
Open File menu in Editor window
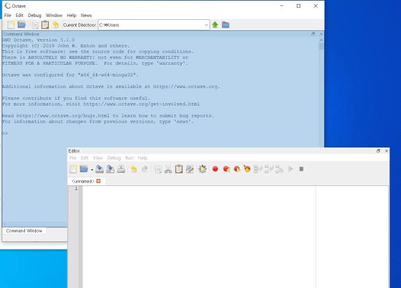click(x=73, y=158)
